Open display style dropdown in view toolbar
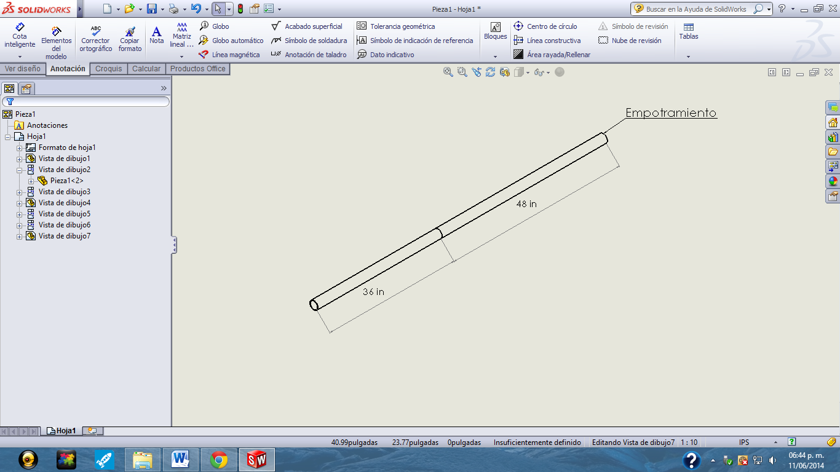Viewport: 840px width, 472px height. tap(528, 73)
